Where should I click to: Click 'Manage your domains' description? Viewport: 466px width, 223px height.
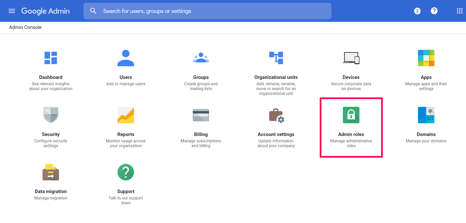[x=426, y=141]
